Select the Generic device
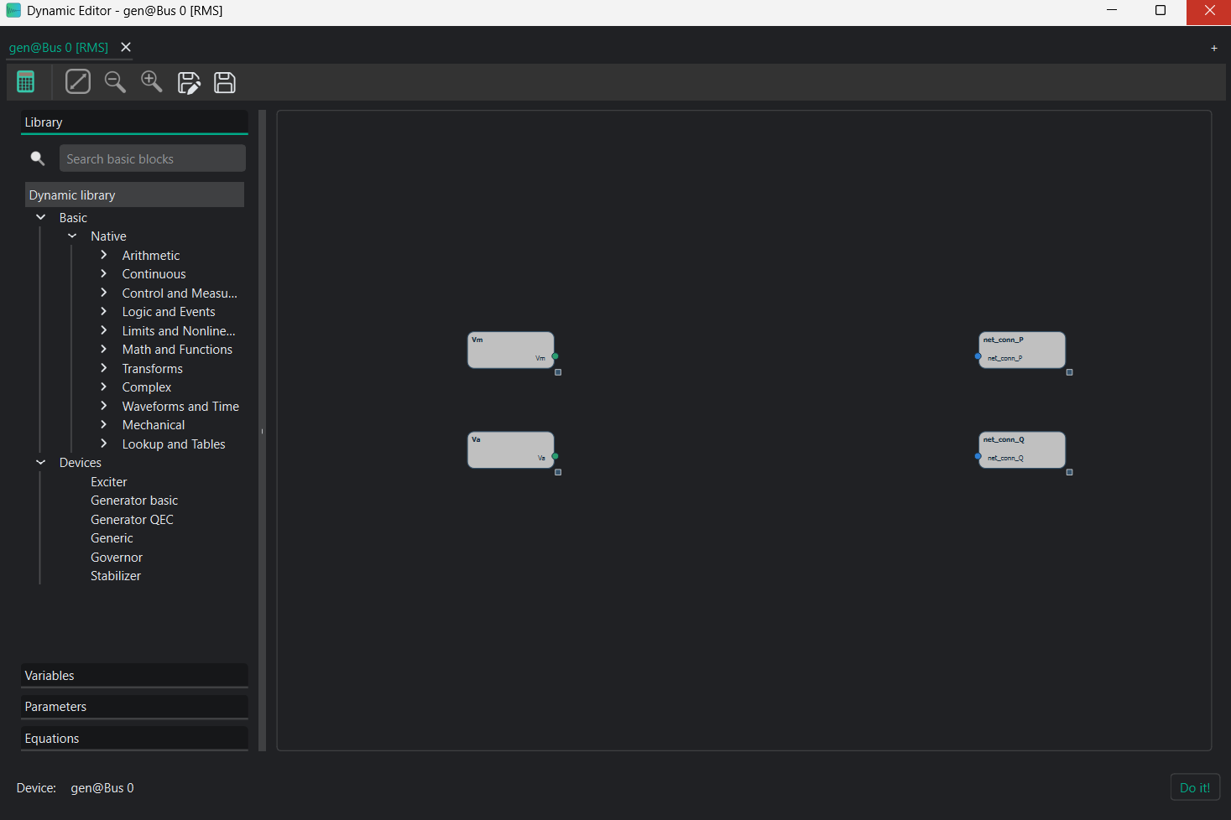This screenshot has height=820, width=1231. (x=112, y=538)
